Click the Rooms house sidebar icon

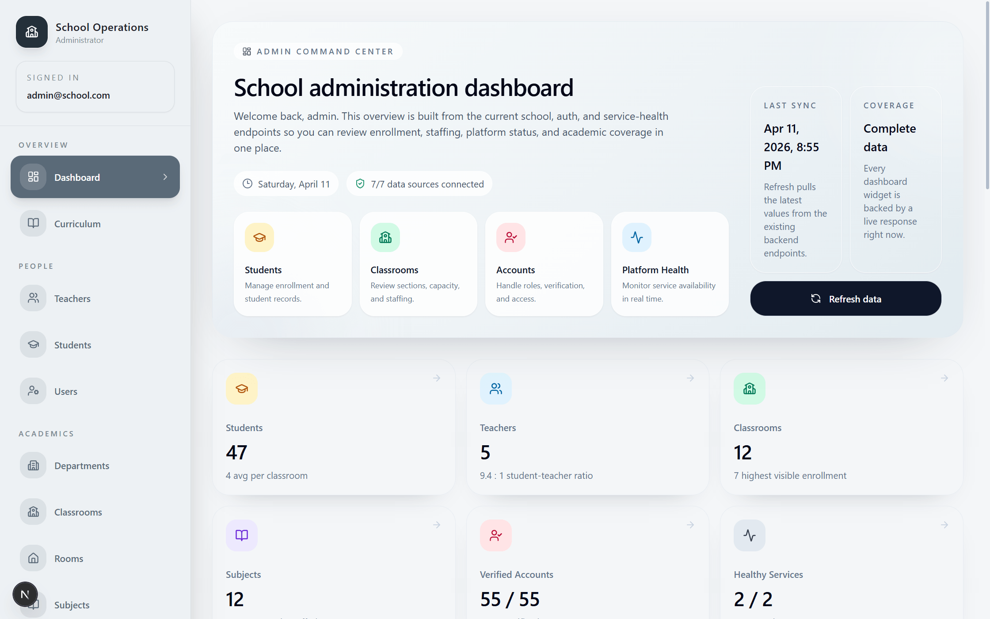[x=33, y=558]
